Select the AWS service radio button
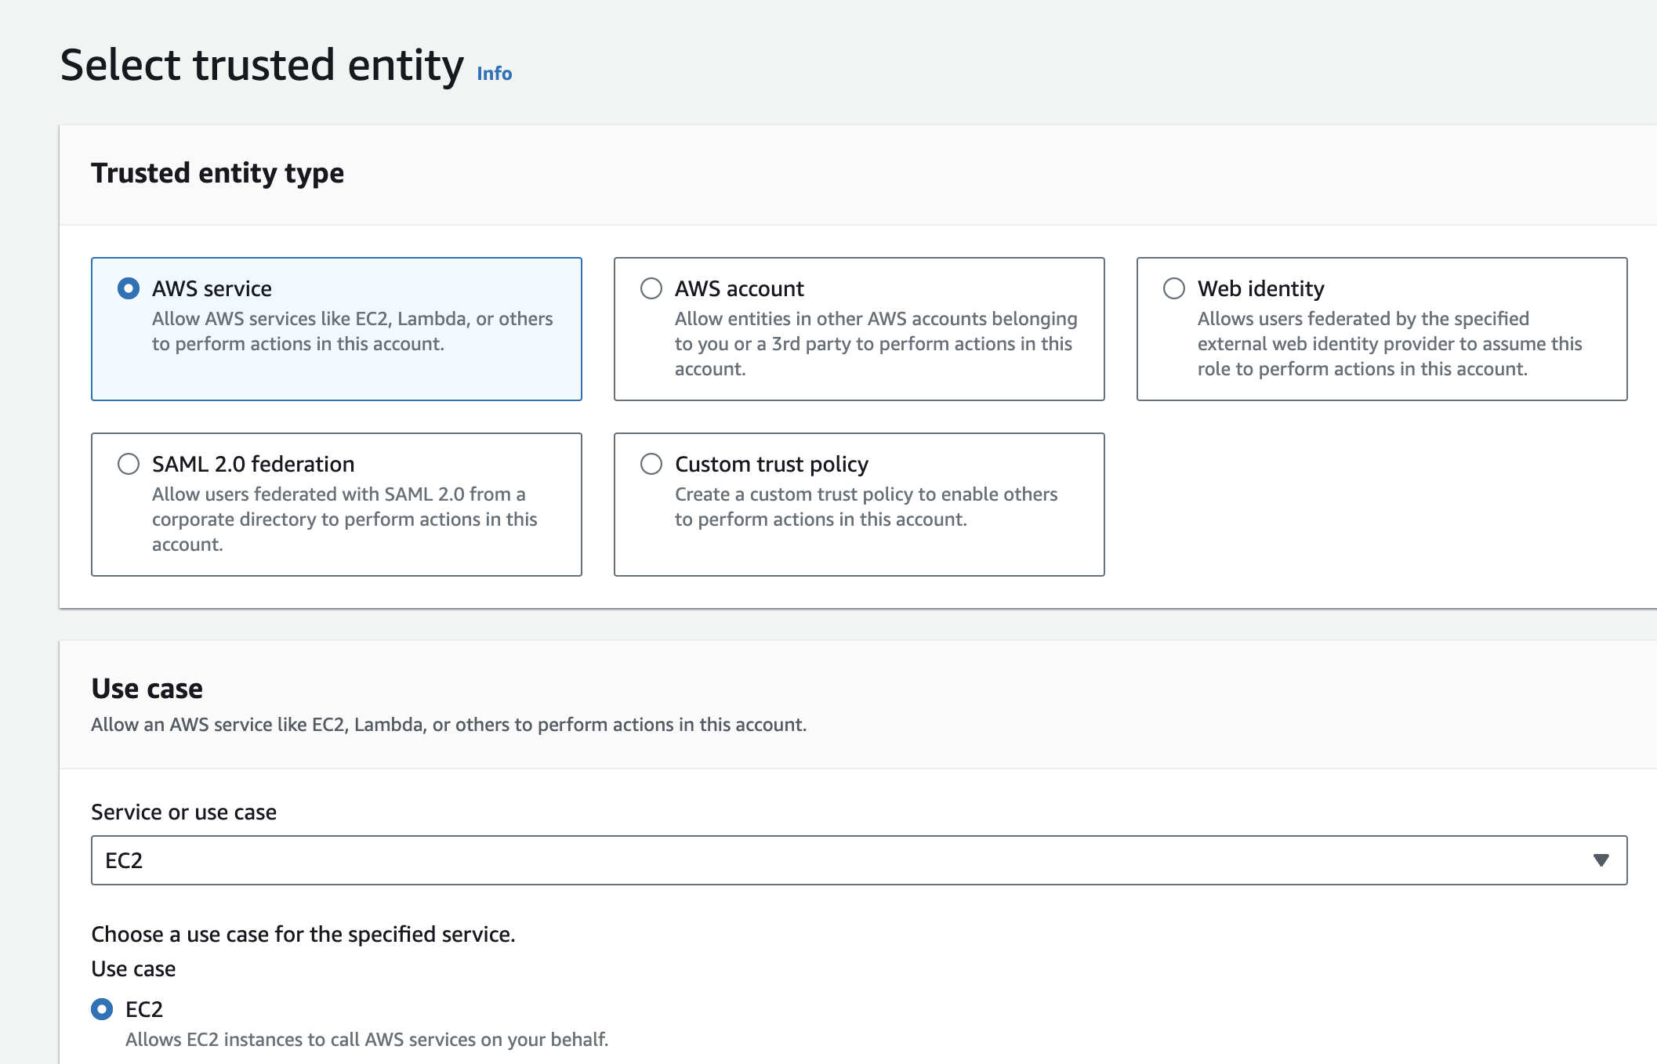This screenshot has width=1657, height=1064. click(x=129, y=288)
